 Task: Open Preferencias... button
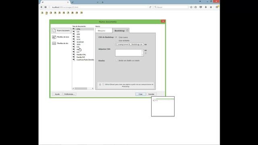pos(69,94)
